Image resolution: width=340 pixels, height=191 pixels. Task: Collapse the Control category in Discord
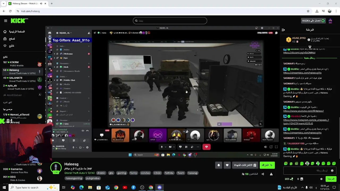click(63, 98)
